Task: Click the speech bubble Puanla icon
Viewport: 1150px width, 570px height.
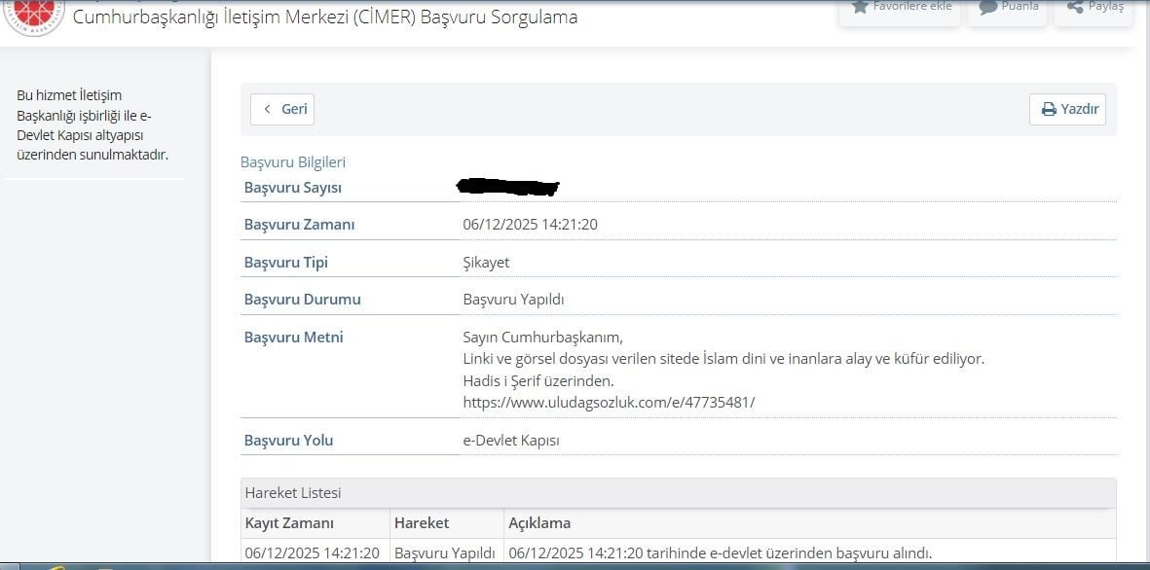Action: coord(988,7)
